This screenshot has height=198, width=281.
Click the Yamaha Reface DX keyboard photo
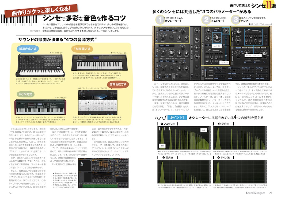pos(99,62)
